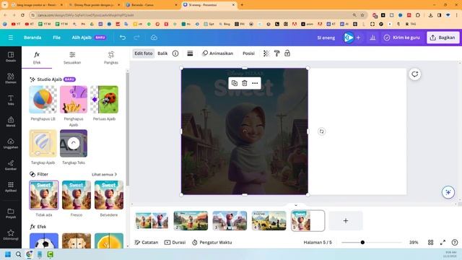Open Catatan notes
Viewport: 462px width, 260px height.
tap(147, 243)
